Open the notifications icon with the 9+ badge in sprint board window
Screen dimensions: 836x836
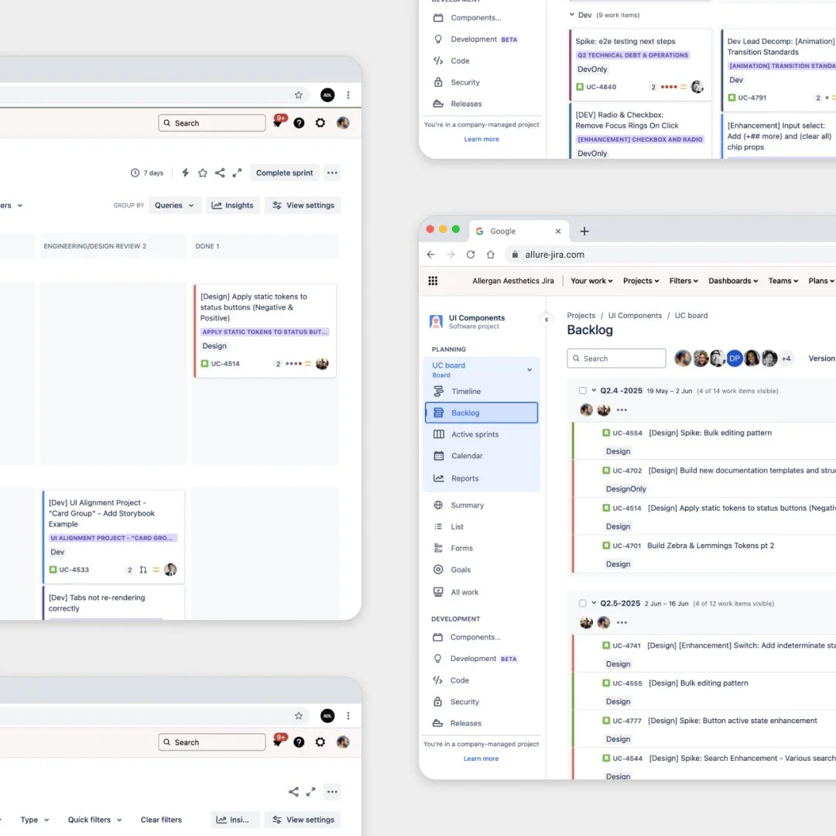[x=279, y=122]
